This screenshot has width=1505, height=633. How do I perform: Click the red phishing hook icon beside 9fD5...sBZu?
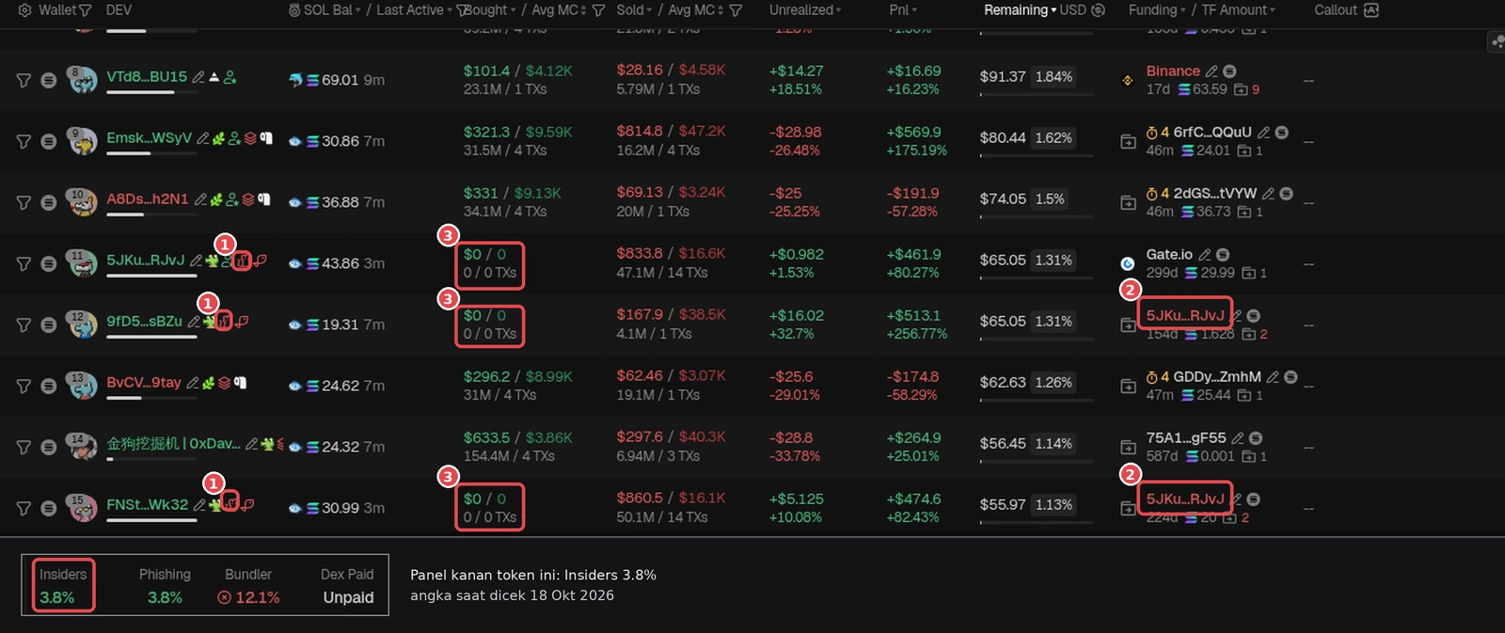[242, 322]
